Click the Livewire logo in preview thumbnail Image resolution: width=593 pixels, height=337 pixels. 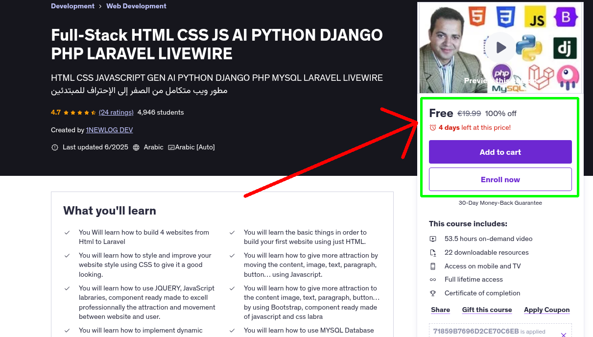[x=568, y=78]
